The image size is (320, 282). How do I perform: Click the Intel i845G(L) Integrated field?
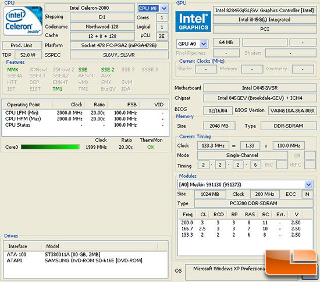click(x=265, y=20)
